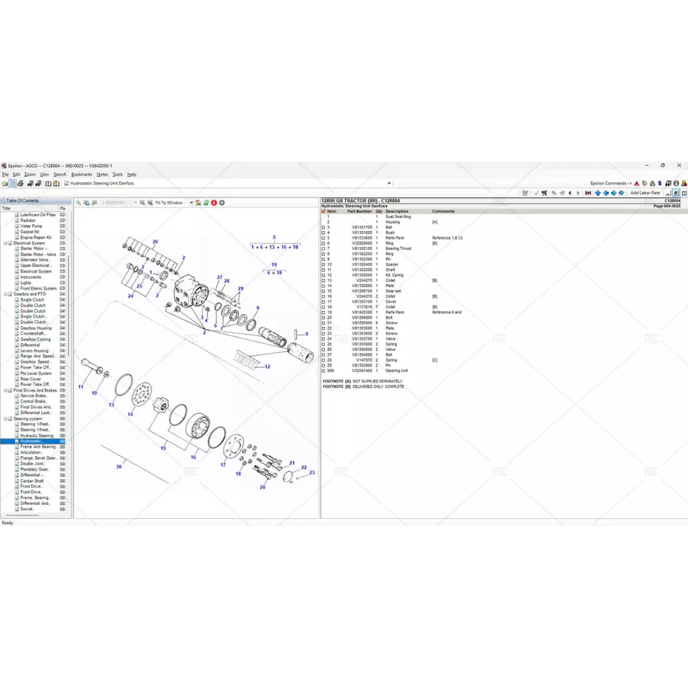This screenshot has height=688, width=688.
Task: Click the red triangle Epsilon command icon
Action: click(x=636, y=184)
